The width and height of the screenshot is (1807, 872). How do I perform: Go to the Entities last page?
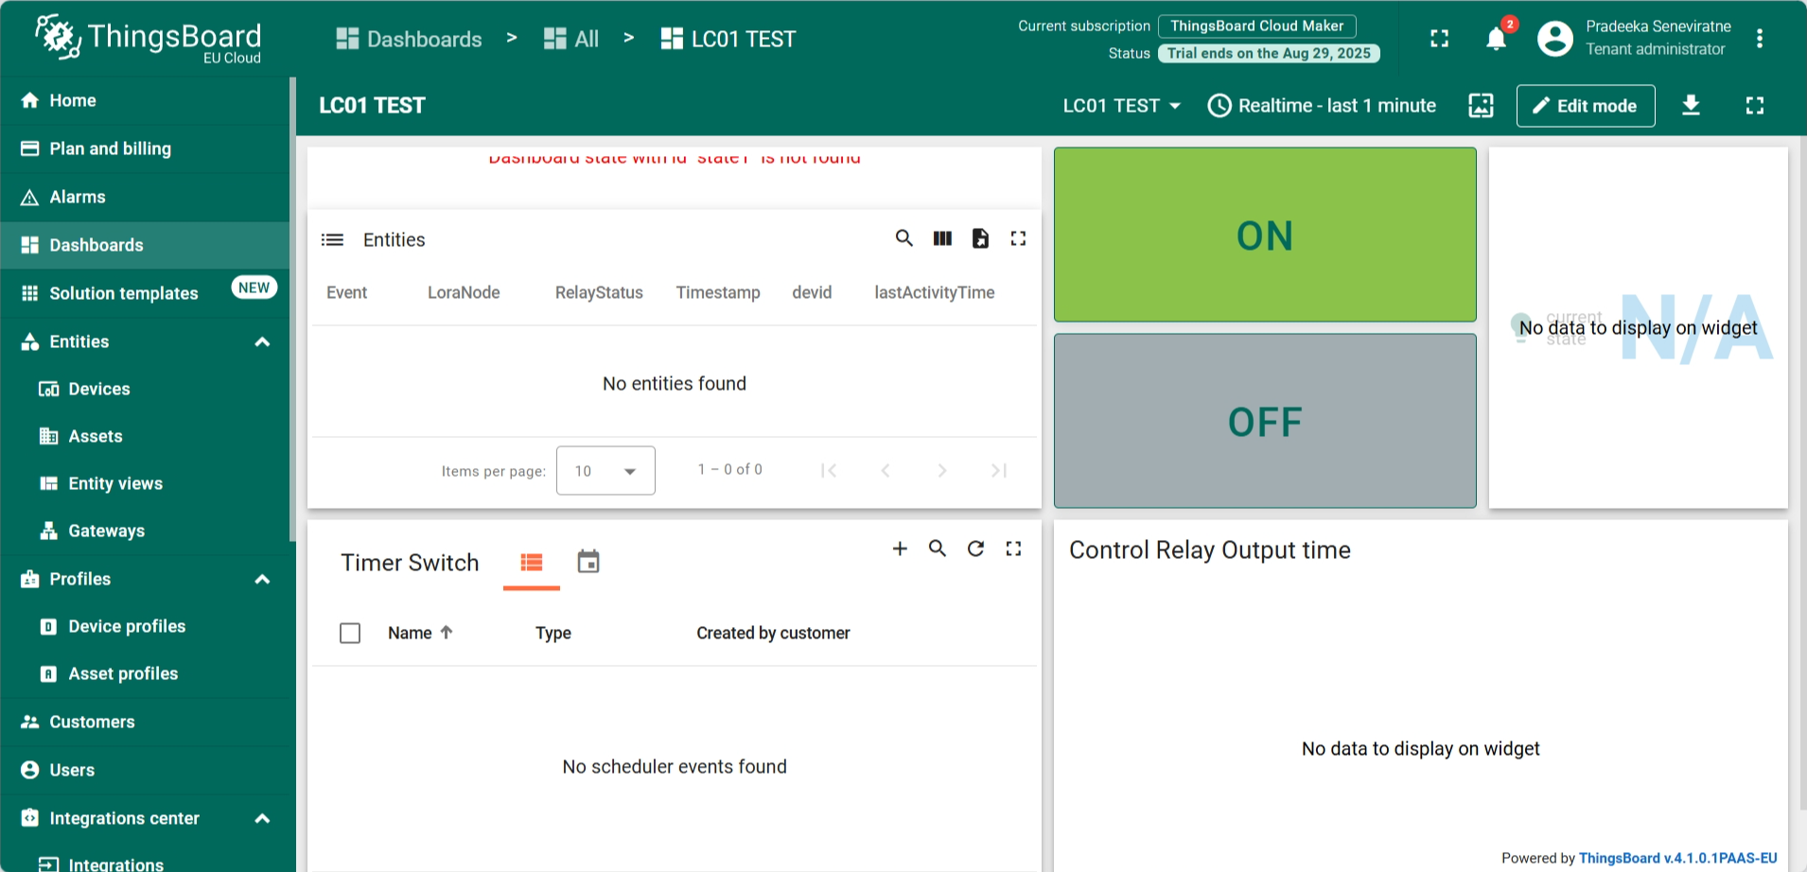click(999, 470)
